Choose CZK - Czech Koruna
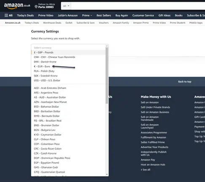The width and height of the screenshot is (205, 182). pos(68,153)
